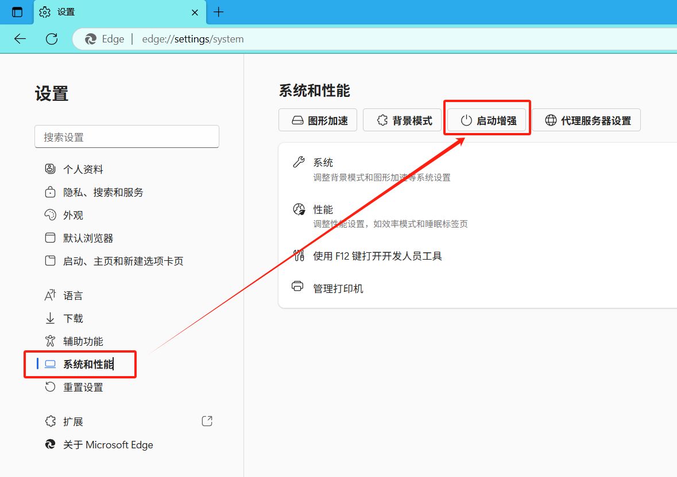The width and height of the screenshot is (677, 477).
Task: Click the 设置 sidebar heading
Action: [52, 93]
